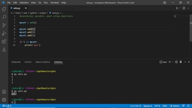Screen dimensions: 192x108
Task: Open the Search view in activity bar
Action: [x=4, y=17]
